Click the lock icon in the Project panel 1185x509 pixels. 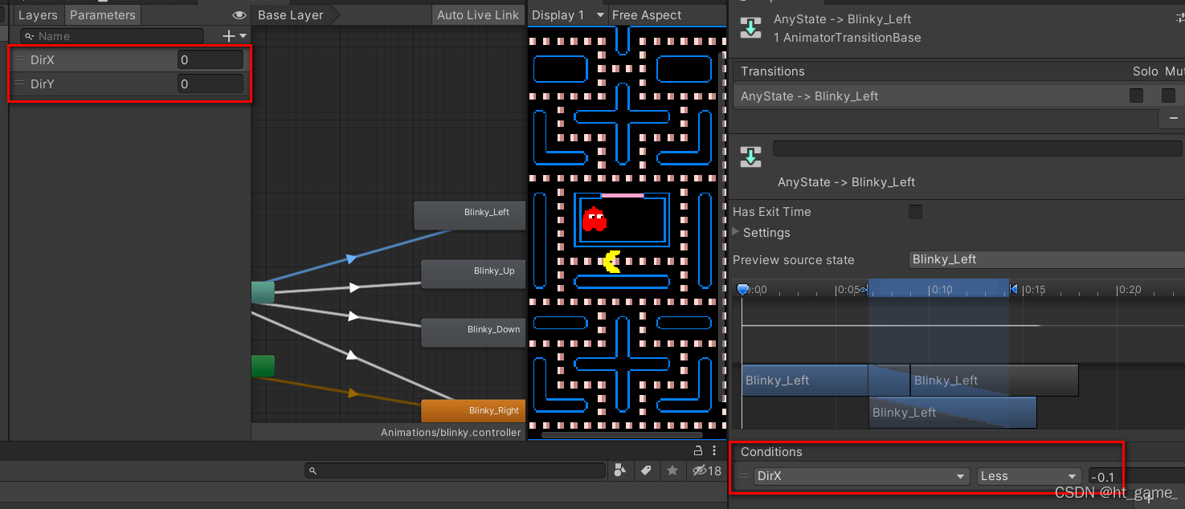(698, 450)
